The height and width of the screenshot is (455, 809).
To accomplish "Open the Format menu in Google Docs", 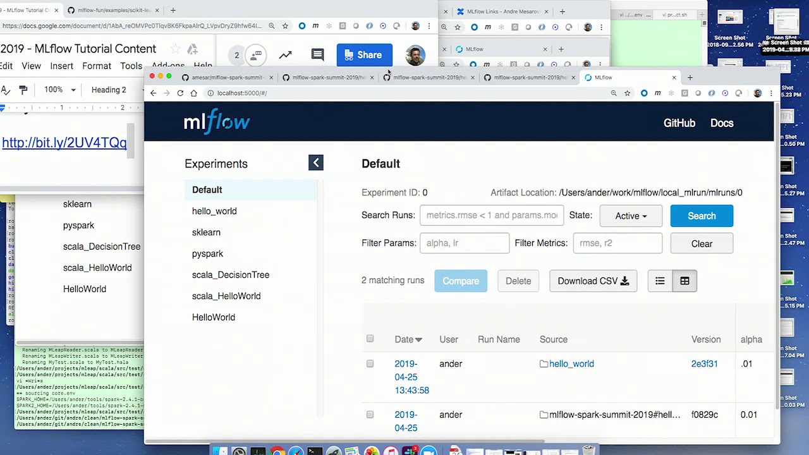I will (96, 66).
